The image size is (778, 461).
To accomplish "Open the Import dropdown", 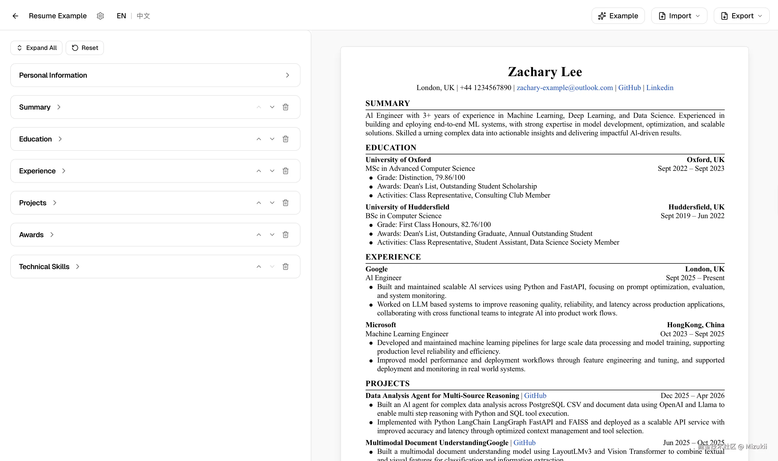I will [x=679, y=16].
